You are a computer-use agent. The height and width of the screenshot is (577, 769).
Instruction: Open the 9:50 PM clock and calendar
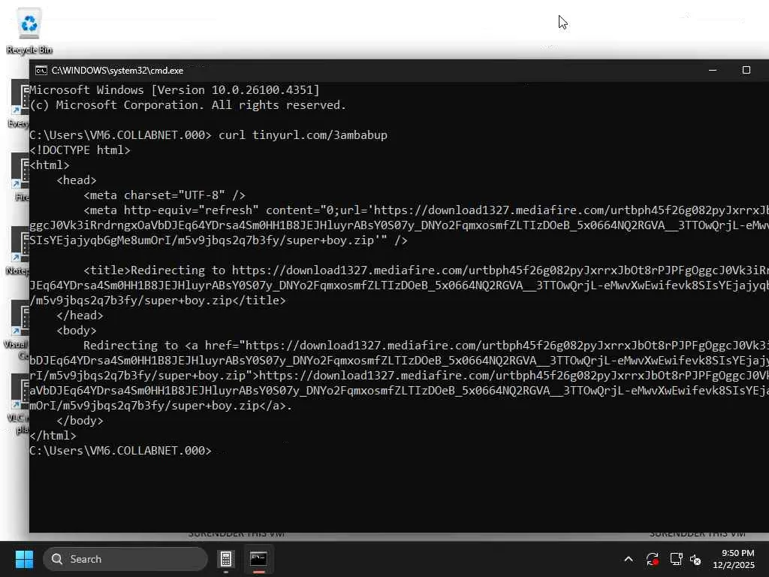click(x=734, y=559)
